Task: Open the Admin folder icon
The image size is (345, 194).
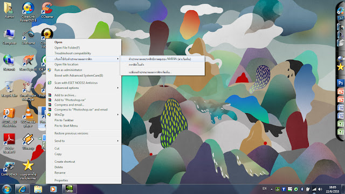Action: pos(9,10)
